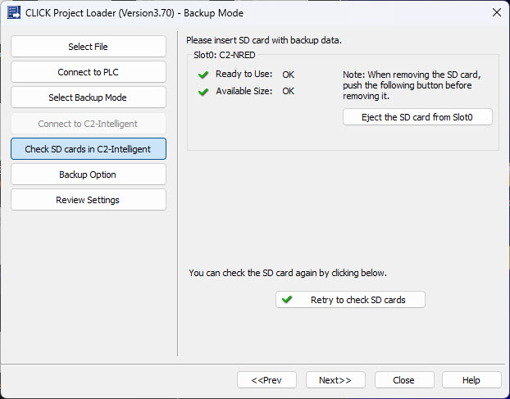Eject the SD card from Slot0

(x=417, y=117)
